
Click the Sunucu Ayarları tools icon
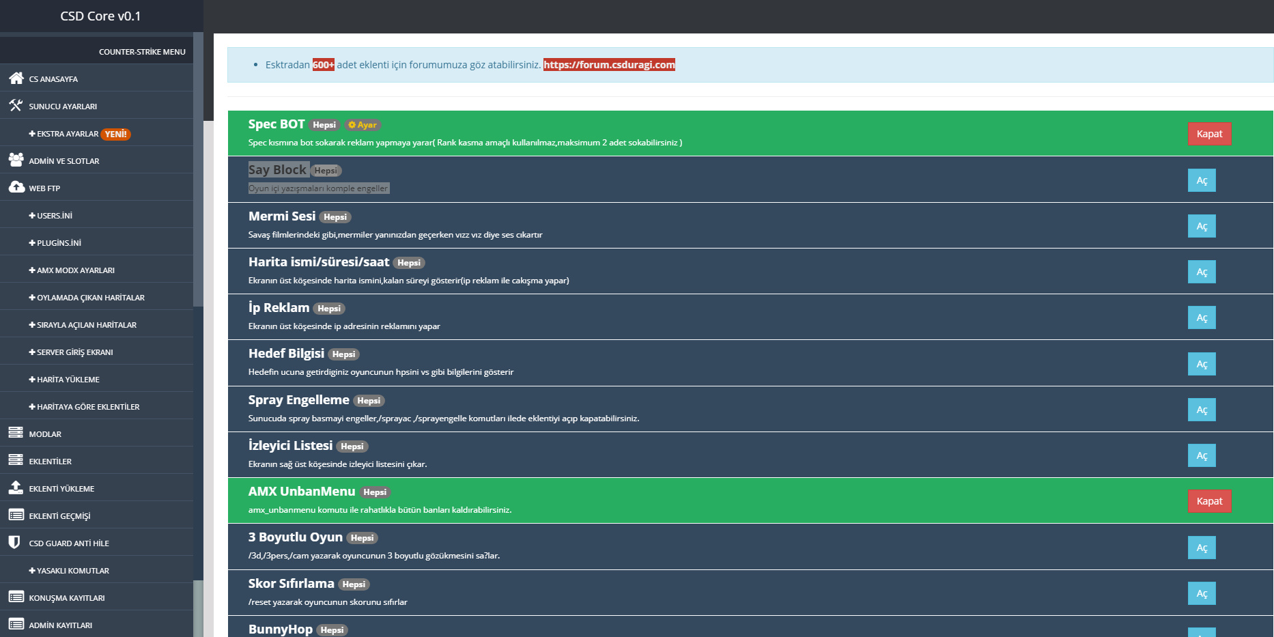click(x=16, y=105)
